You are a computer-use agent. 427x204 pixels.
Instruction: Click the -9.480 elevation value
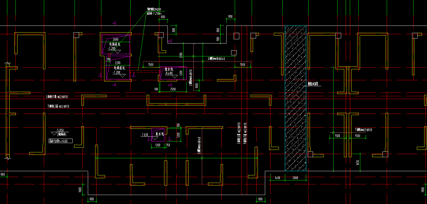point(169,73)
